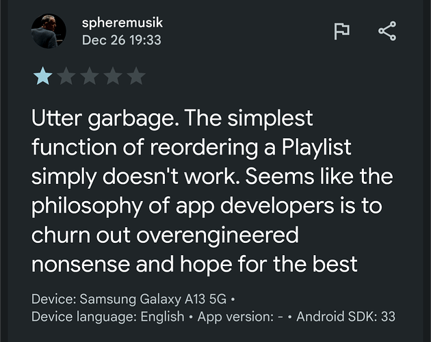Click the fourth star in the rating
The image size is (431, 342).
click(112, 75)
